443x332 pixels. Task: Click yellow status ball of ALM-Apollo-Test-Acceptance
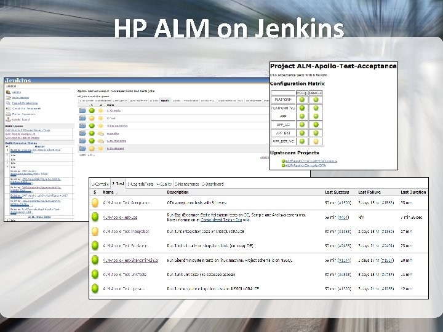[95, 203]
